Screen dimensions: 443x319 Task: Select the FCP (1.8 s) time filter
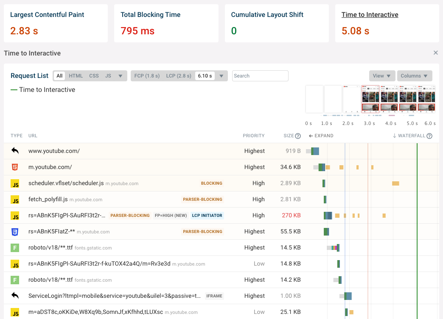(x=147, y=76)
